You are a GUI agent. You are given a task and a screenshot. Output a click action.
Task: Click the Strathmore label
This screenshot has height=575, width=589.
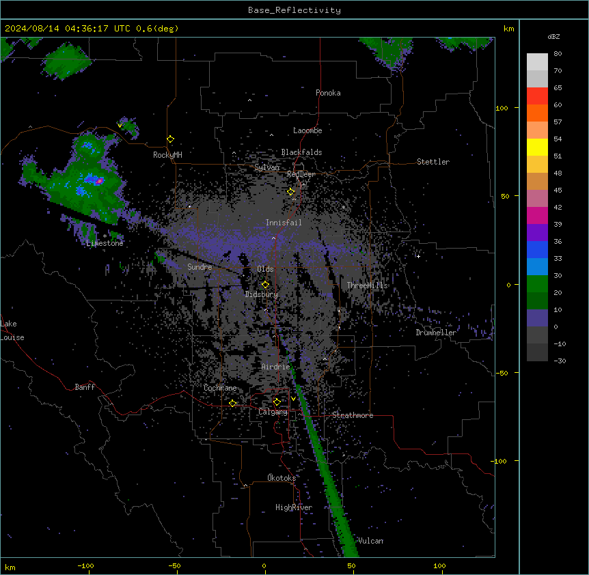(353, 415)
